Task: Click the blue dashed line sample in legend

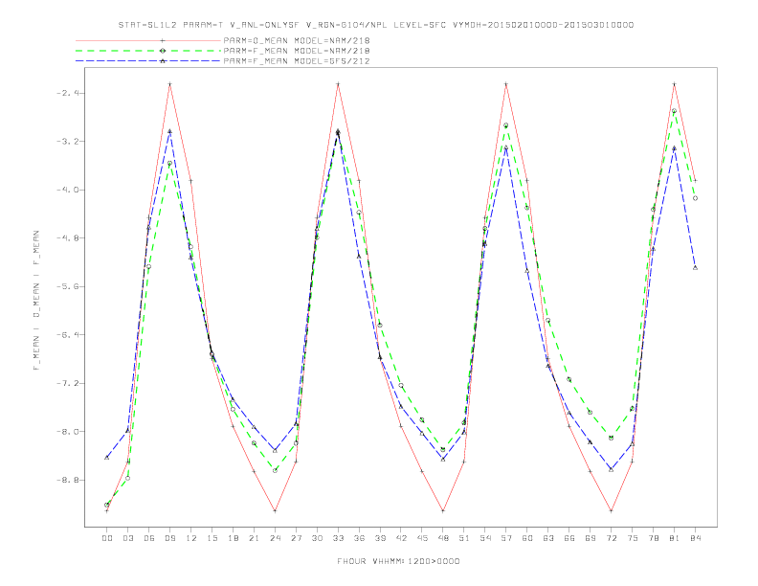Action: coord(148,61)
